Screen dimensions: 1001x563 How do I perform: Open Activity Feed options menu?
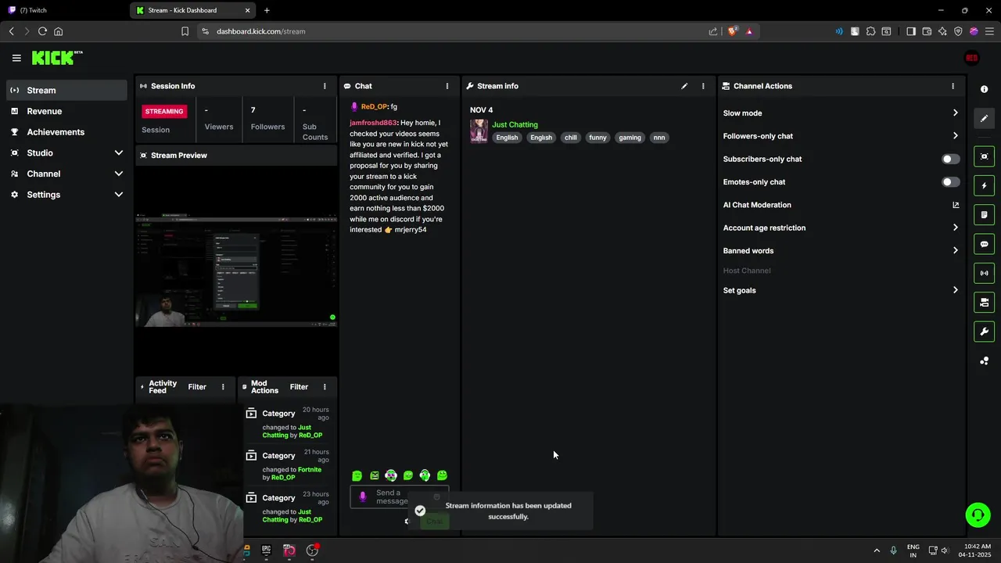pyautogui.click(x=223, y=387)
